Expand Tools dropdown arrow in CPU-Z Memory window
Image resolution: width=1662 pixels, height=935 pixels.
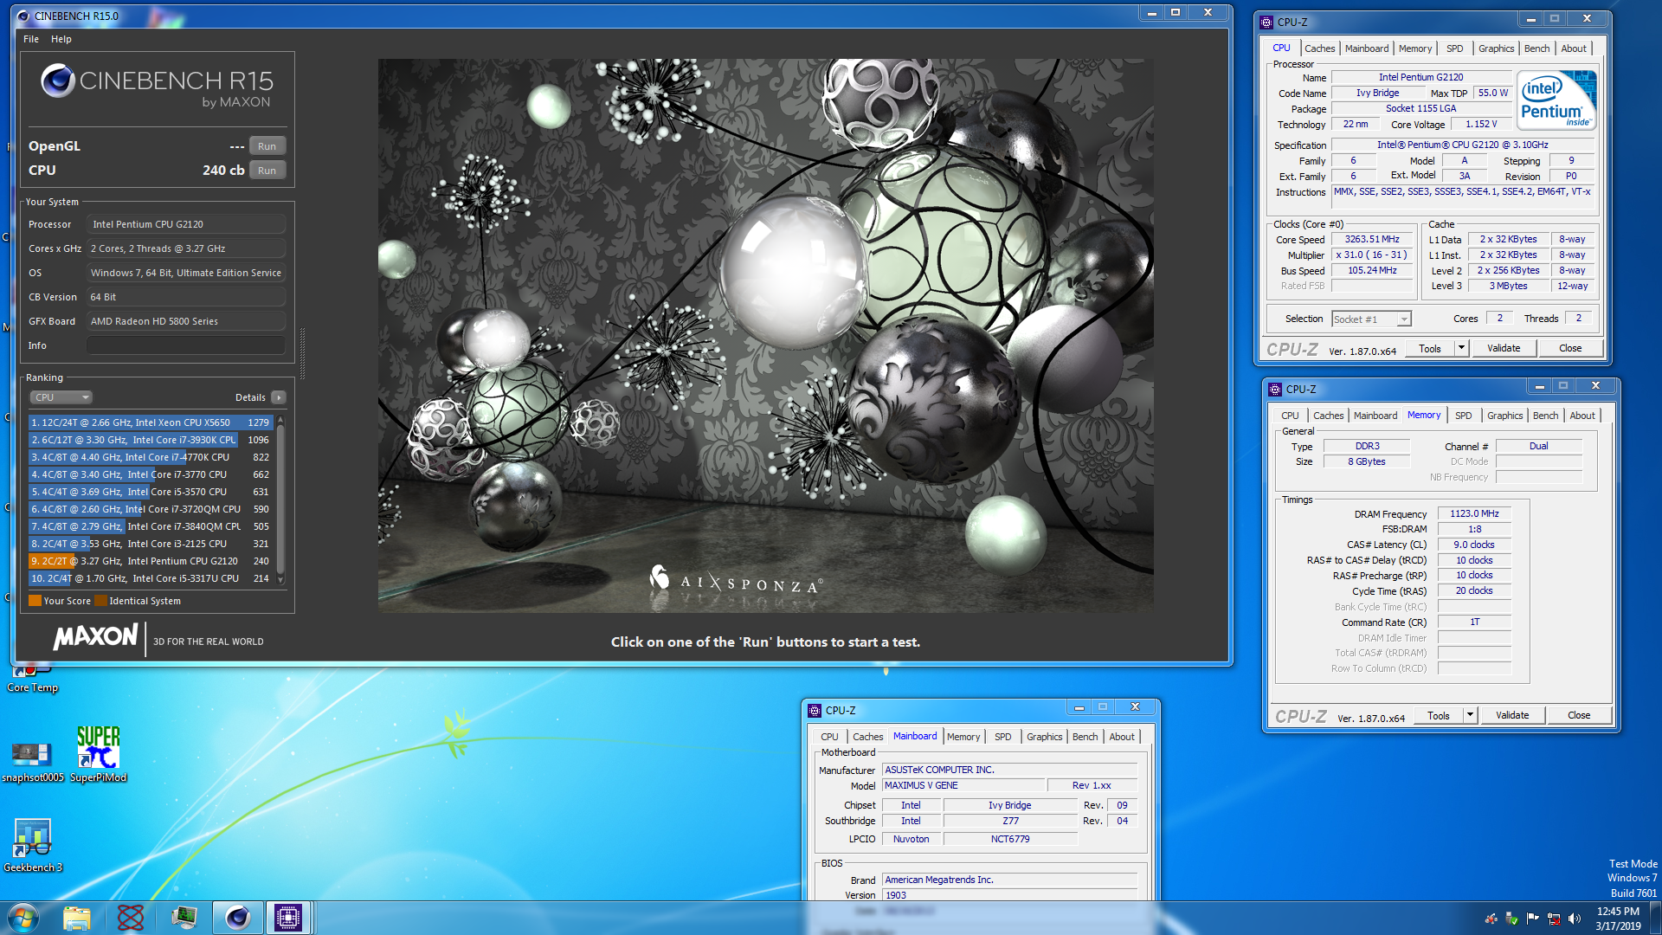tap(1470, 715)
